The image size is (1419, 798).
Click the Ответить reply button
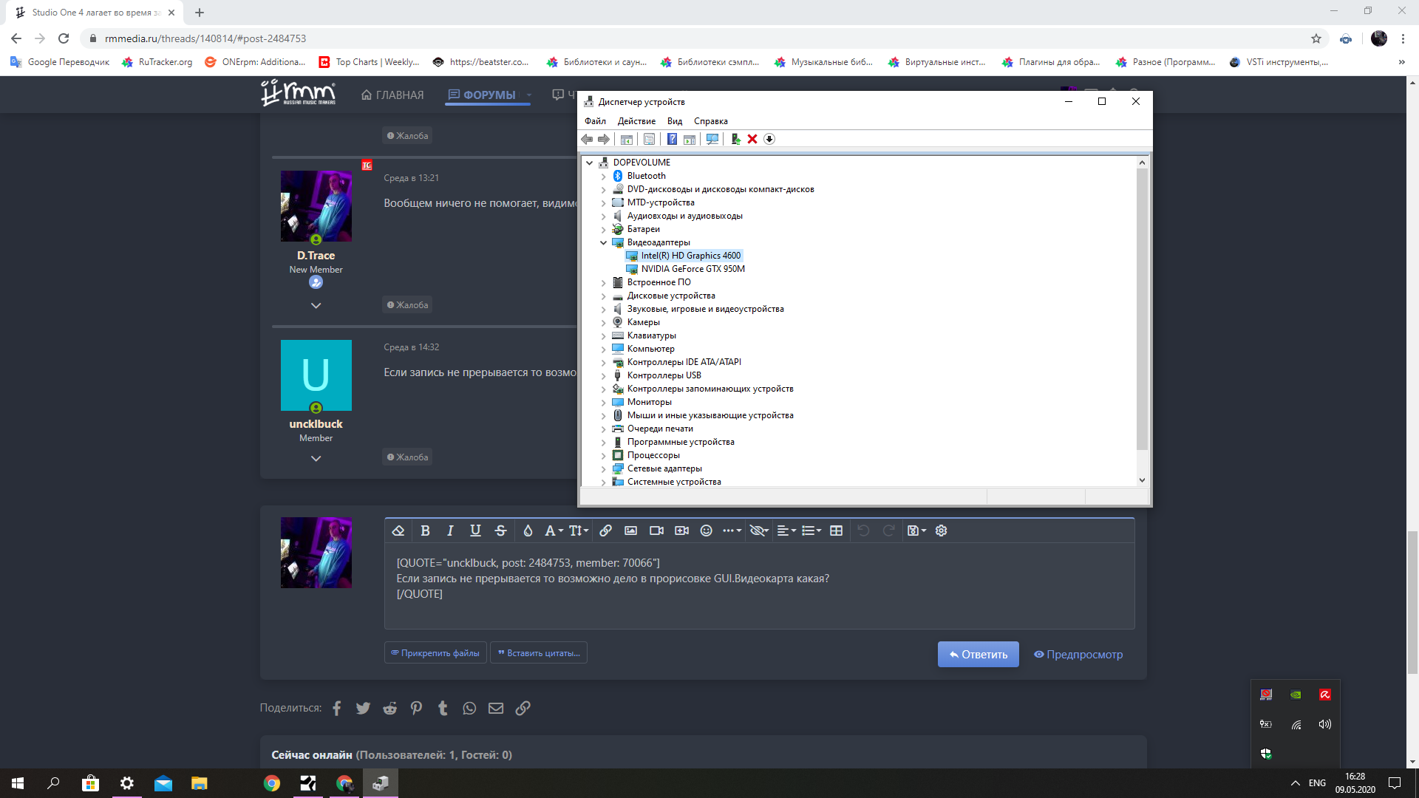978,654
